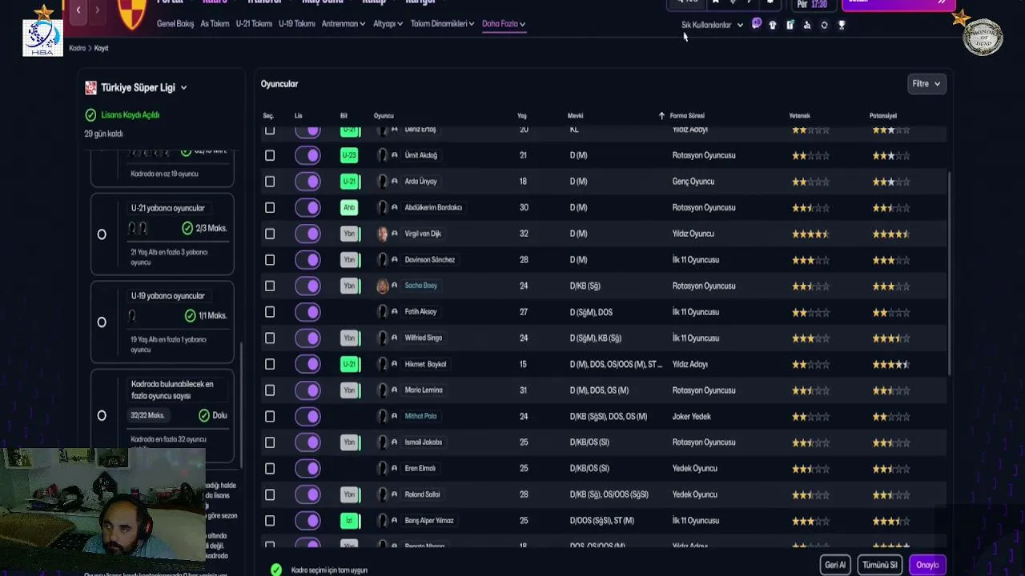
Task: Select the U-21 yabancı oyuncular radio button
Action: (102, 234)
